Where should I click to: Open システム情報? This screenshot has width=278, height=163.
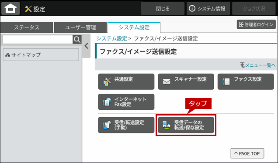tap(208, 8)
